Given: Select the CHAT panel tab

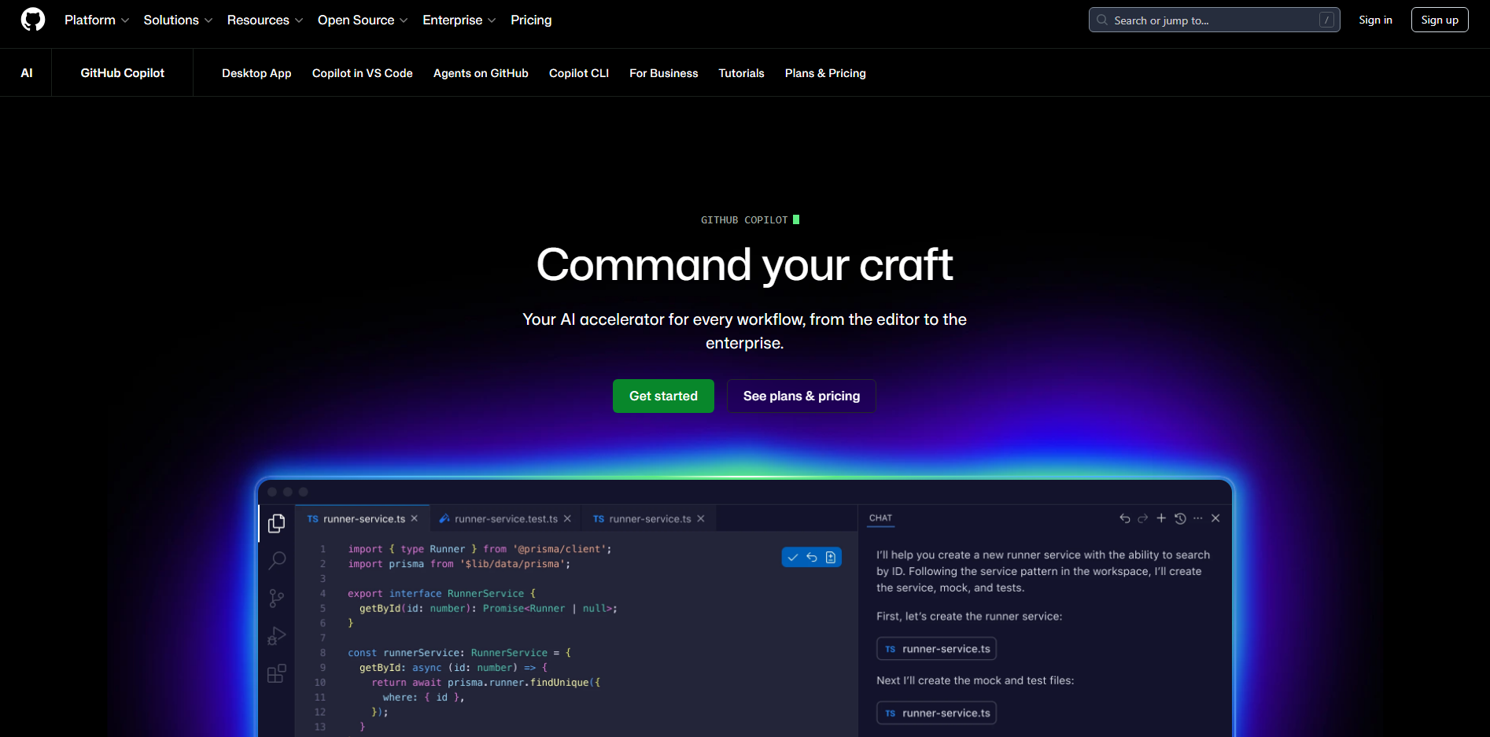Looking at the screenshot, I should tap(881, 518).
